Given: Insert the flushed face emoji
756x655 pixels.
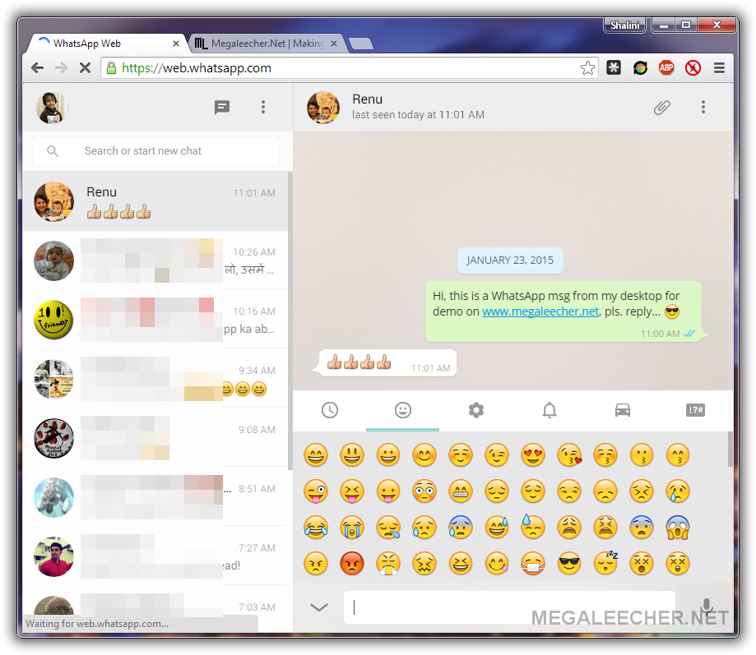Looking at the screenshot, I should pyautogui.click(x=424, y=491).
